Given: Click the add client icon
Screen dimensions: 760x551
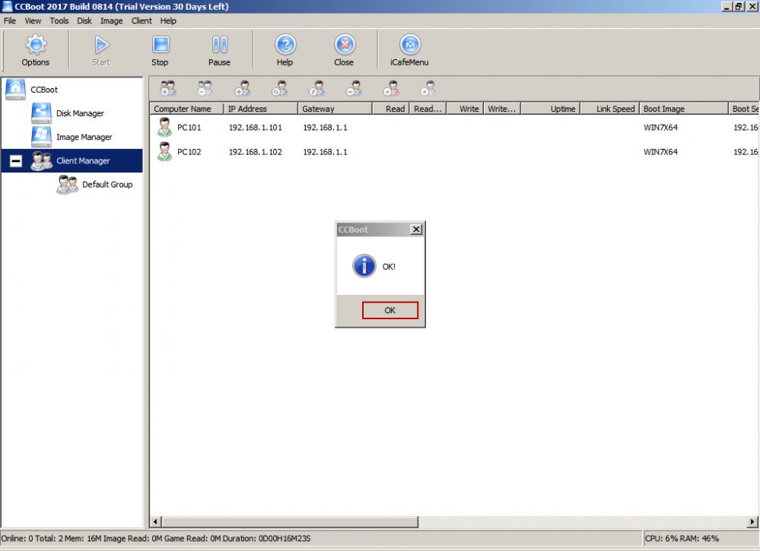Looking at the screenshot, I should click(243, 89).
